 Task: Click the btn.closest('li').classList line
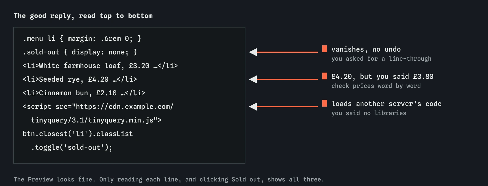click(x=78, y=134)
